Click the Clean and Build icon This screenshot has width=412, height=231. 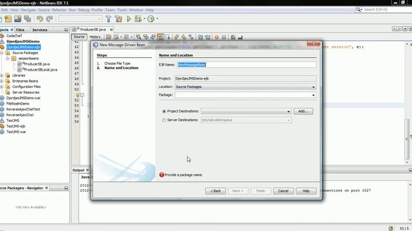tap(118, 19)
